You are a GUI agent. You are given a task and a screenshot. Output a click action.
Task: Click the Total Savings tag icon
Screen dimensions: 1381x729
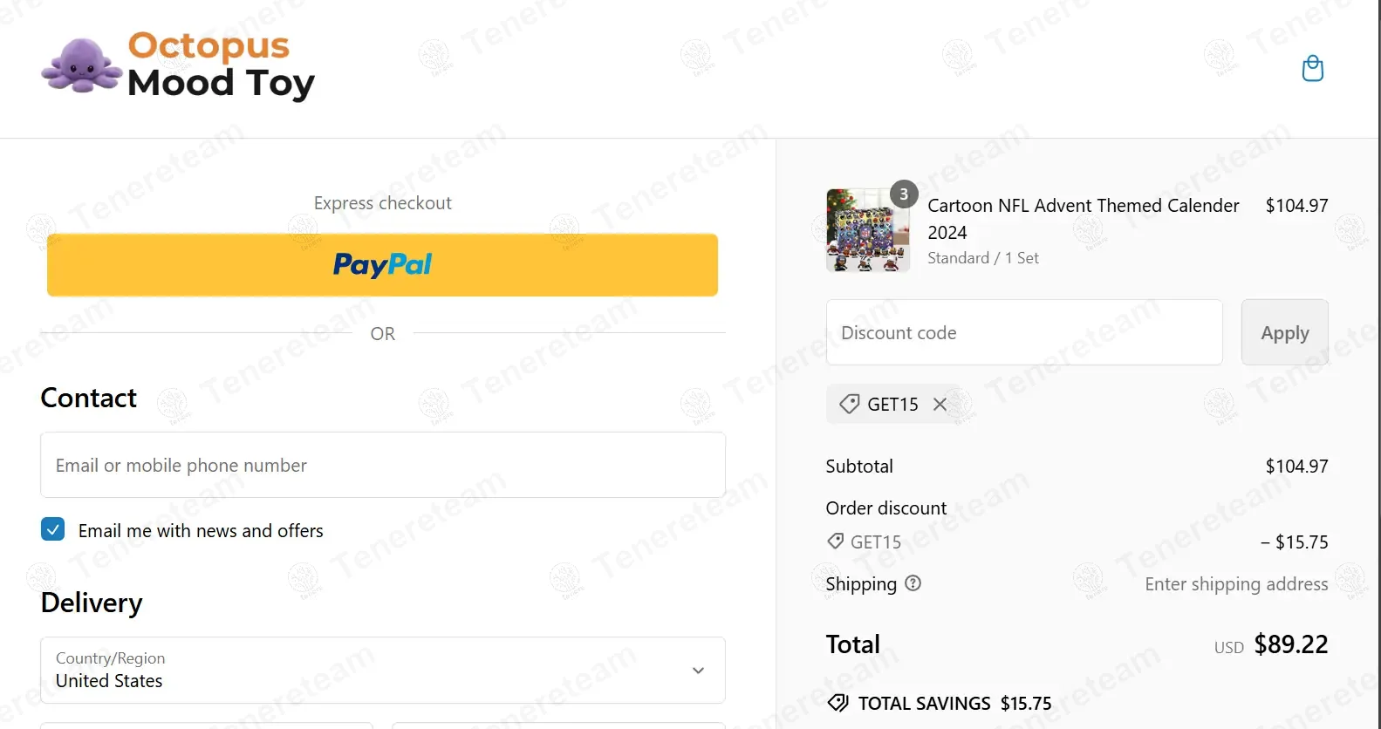(837, 703)
